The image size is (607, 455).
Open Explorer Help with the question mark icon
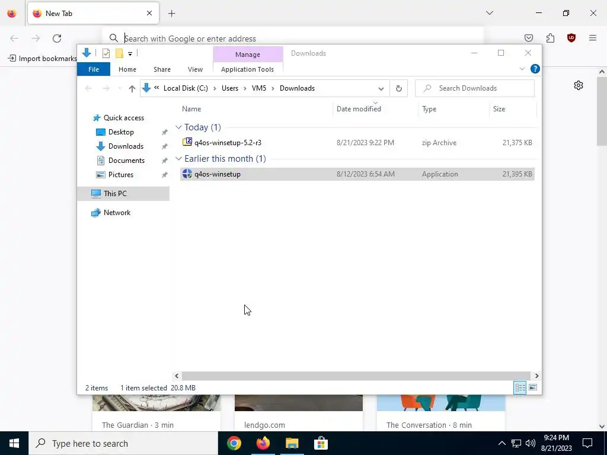coord(535,69)
